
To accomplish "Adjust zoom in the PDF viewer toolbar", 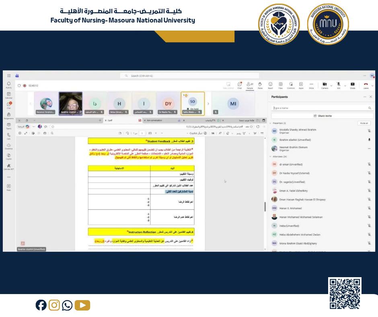I will coord(156,133).
